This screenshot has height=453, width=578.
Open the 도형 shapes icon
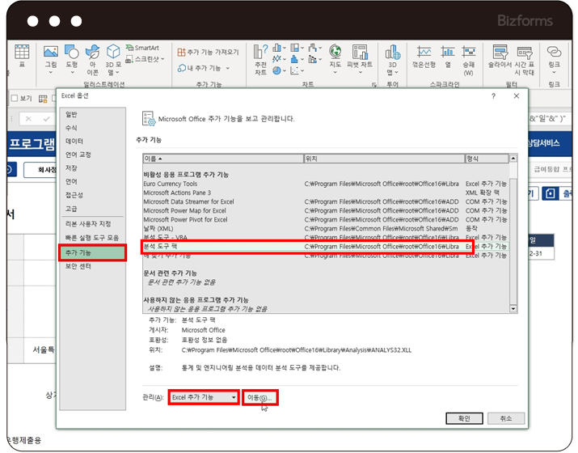(x=71, y=52)
